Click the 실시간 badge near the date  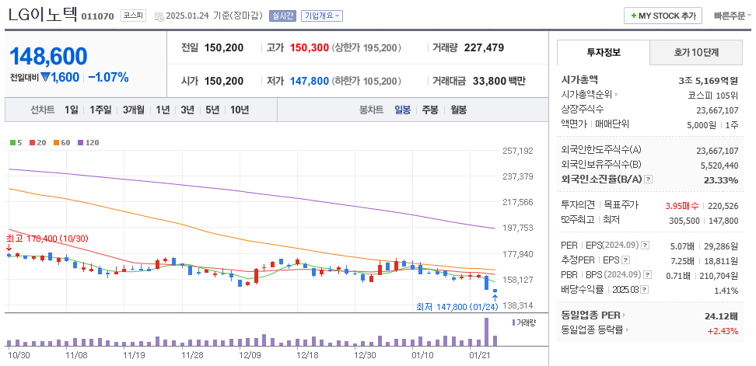(x=282, y=16)
